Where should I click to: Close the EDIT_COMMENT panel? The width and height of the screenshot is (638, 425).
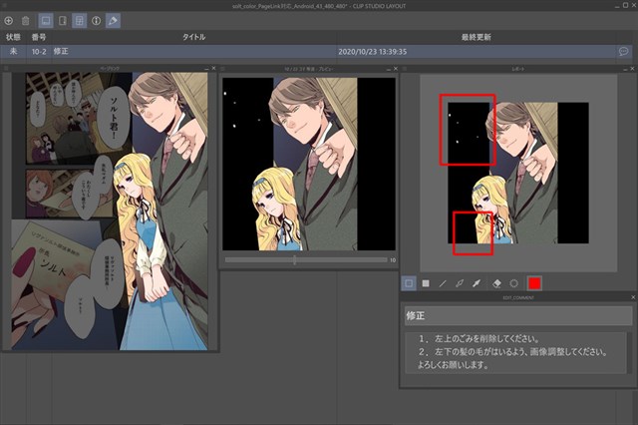pos(633,297)
